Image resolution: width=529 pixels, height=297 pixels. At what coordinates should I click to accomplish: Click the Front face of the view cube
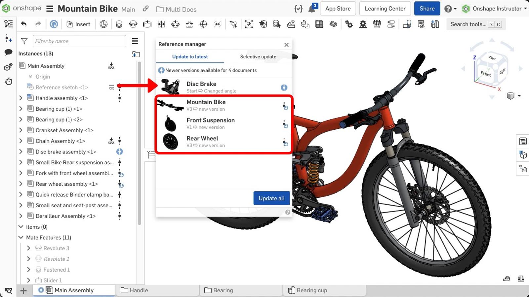pos(485,74)
